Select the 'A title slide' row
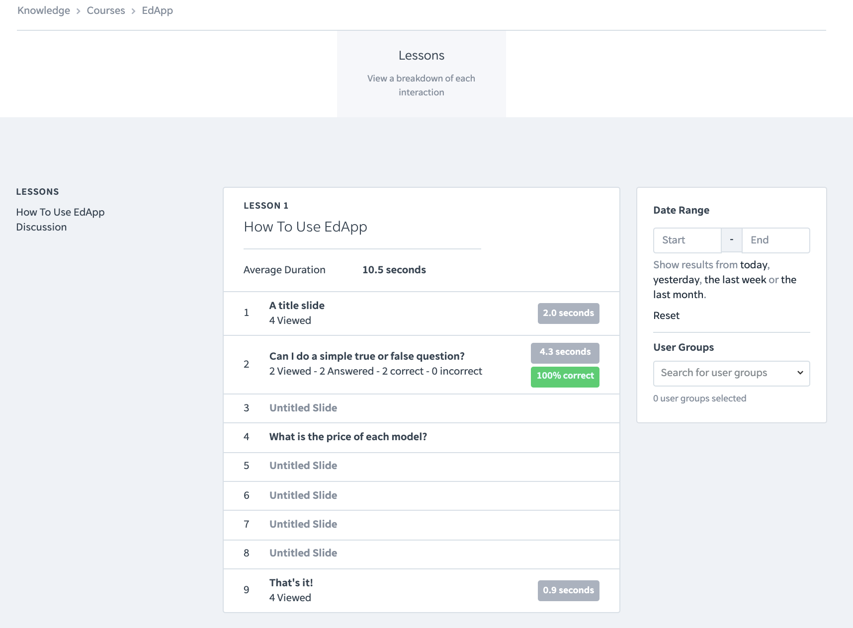This screenshot has width=853, height=628. [422, 314]
